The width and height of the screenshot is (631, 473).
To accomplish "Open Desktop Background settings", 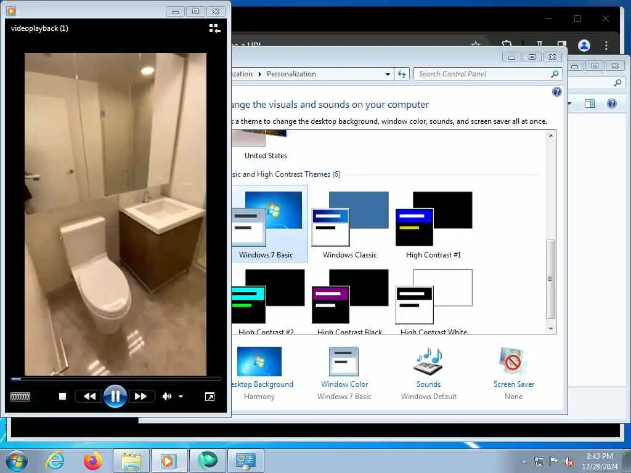I will pyautogui.click(x=262, y=384).
